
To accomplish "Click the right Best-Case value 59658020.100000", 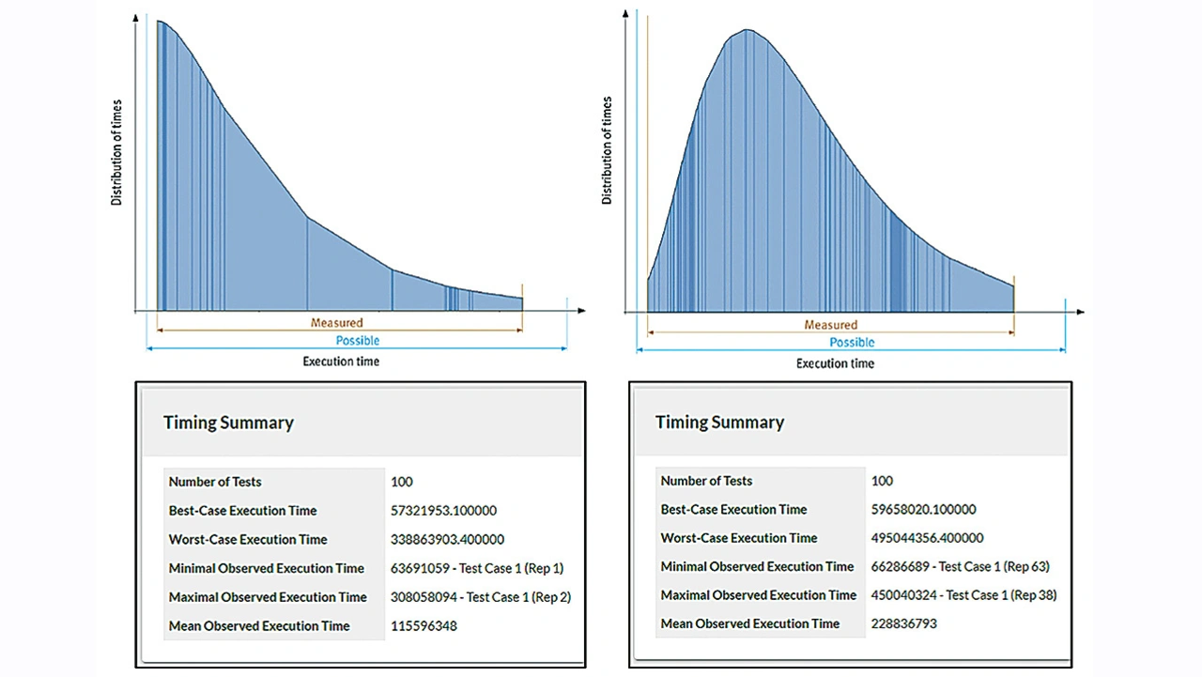I will pos(923,509).
